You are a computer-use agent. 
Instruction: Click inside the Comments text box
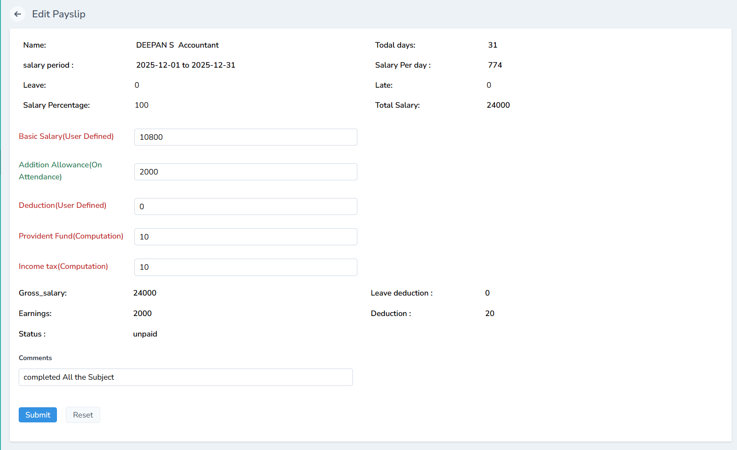click(x=185, y=377)
